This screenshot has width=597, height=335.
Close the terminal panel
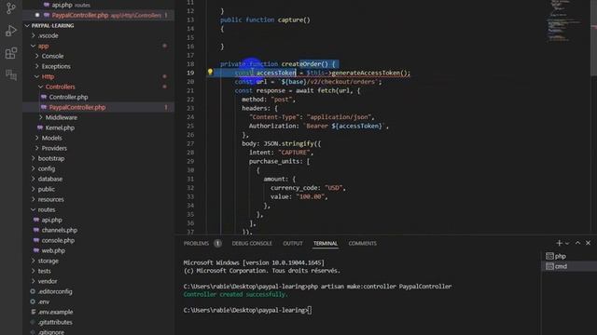(x=588, y=243)
